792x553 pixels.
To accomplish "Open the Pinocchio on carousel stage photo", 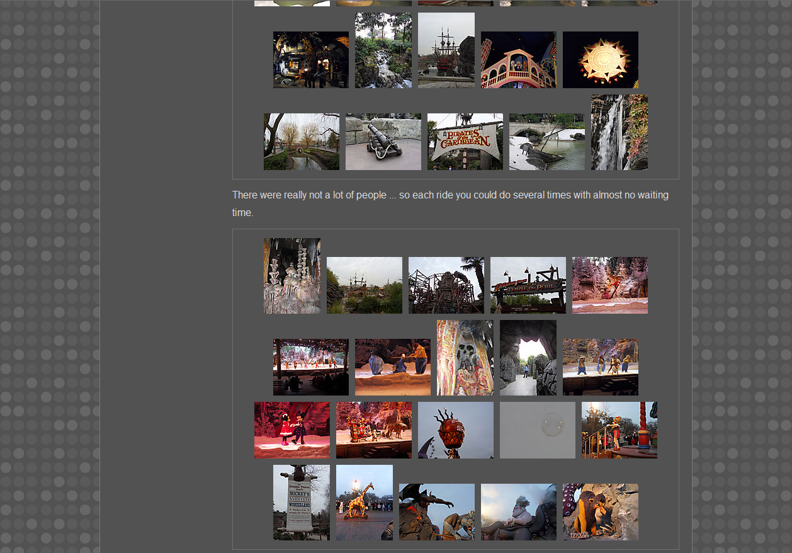I will (619, 430).
